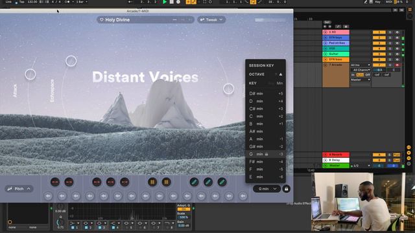The width and height of the screenshot is (415, 233).
Task: Click the Session Record circle button
Action: pyautogui.click(x=210, y=2)
